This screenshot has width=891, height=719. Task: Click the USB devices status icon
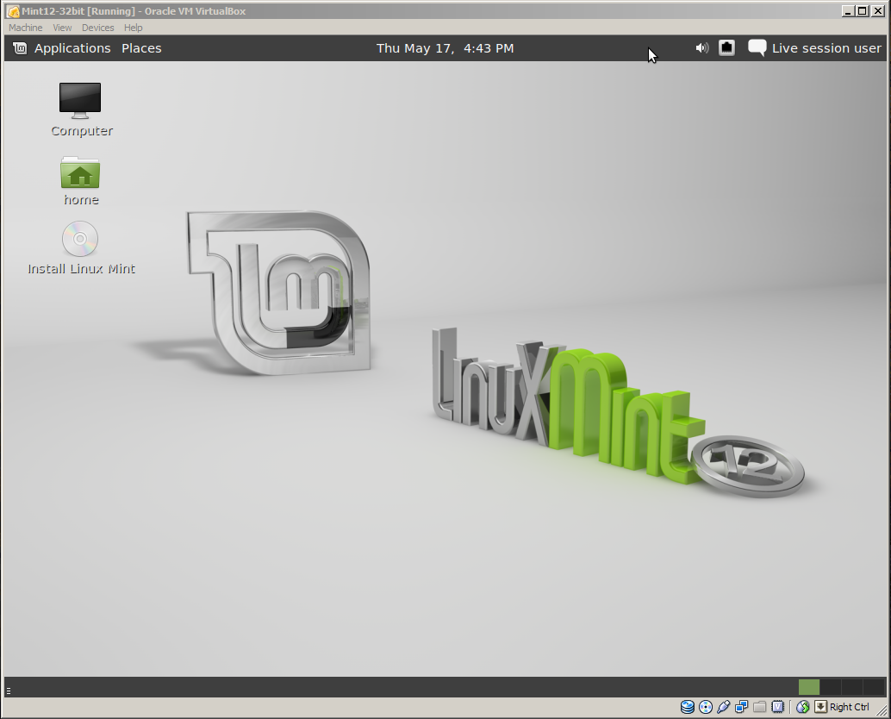pyautogui.click(x=723, y=707)
